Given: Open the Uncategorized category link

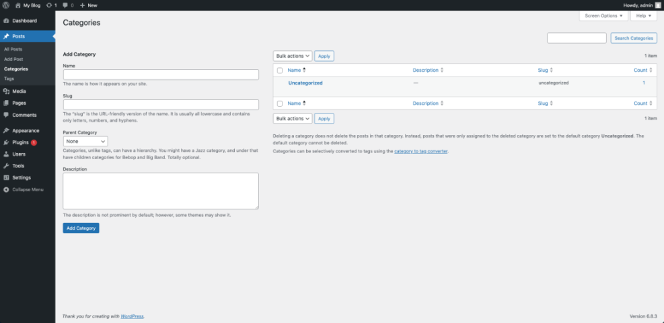Looking at the screenshot, I should 305,83.
